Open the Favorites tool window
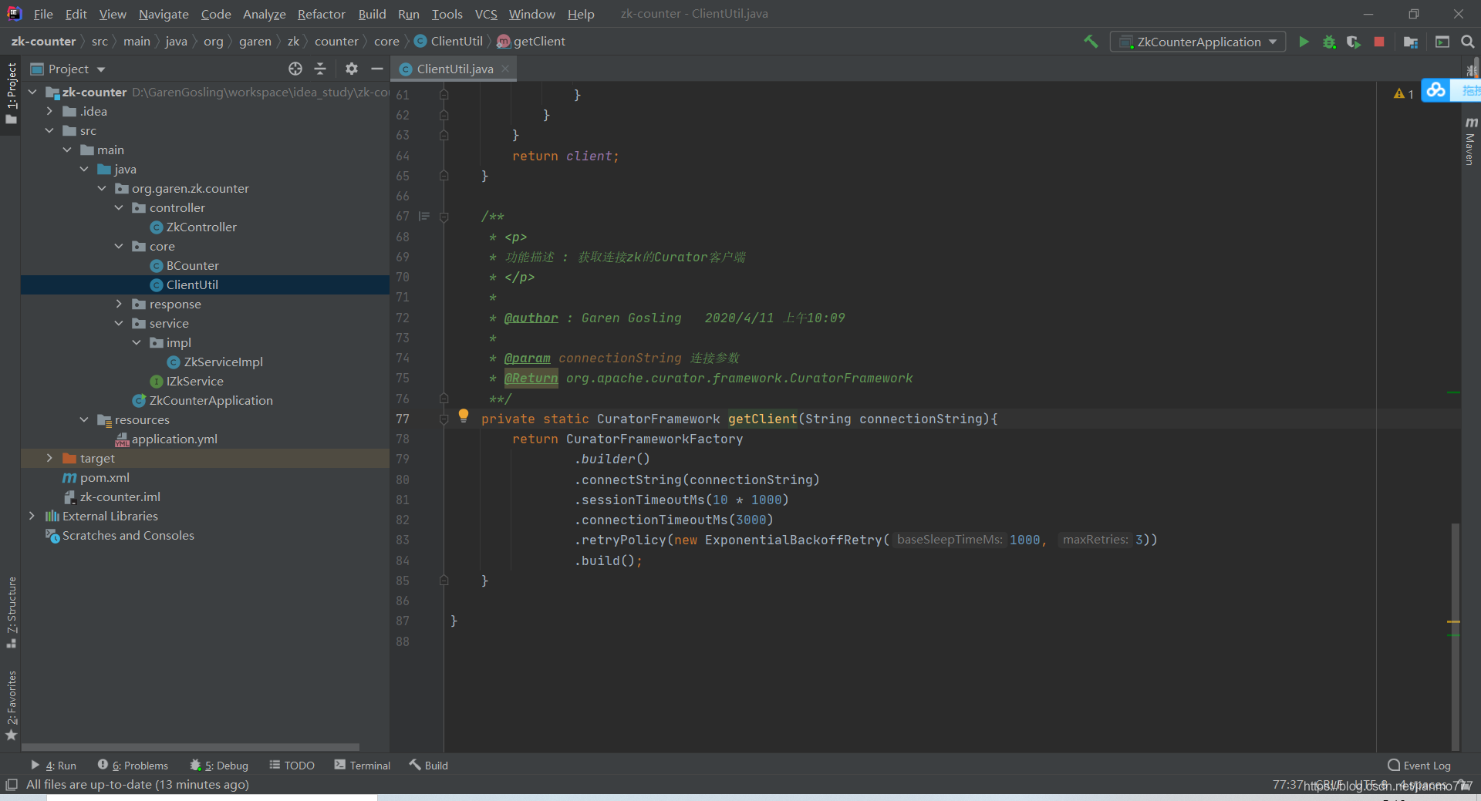 tap(11, 705)
